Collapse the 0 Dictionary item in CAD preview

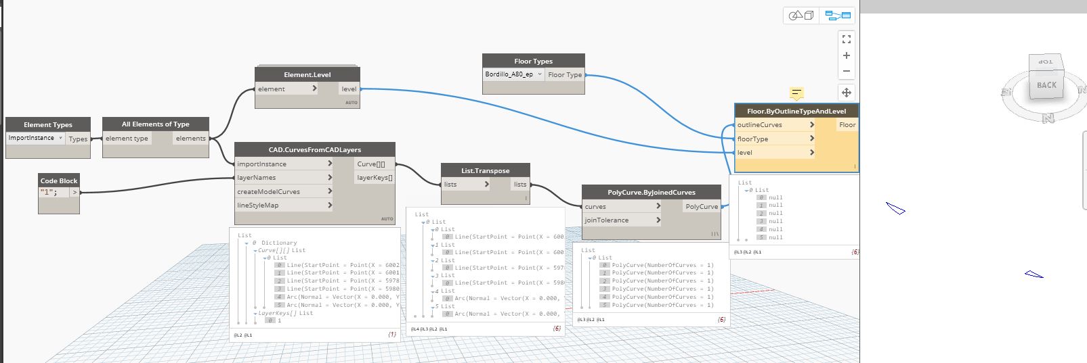pos(247,243)
